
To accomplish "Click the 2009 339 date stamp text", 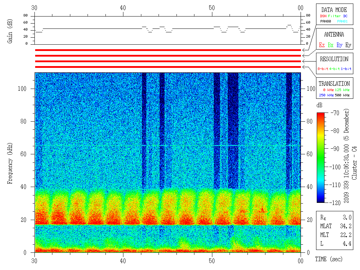I will coord(346,156).
